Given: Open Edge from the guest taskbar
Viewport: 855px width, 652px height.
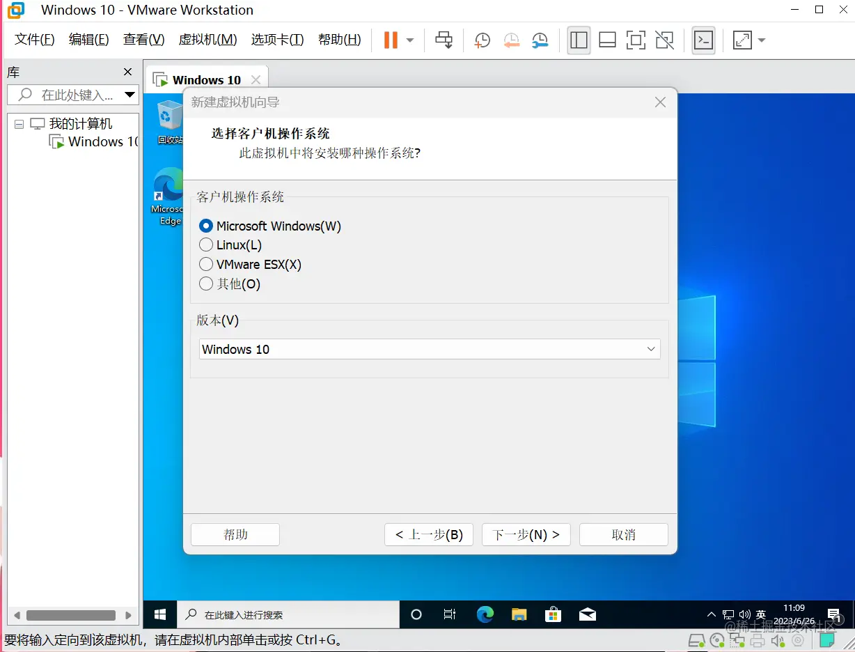Looking at the screenshot, I should coord(485,614).
